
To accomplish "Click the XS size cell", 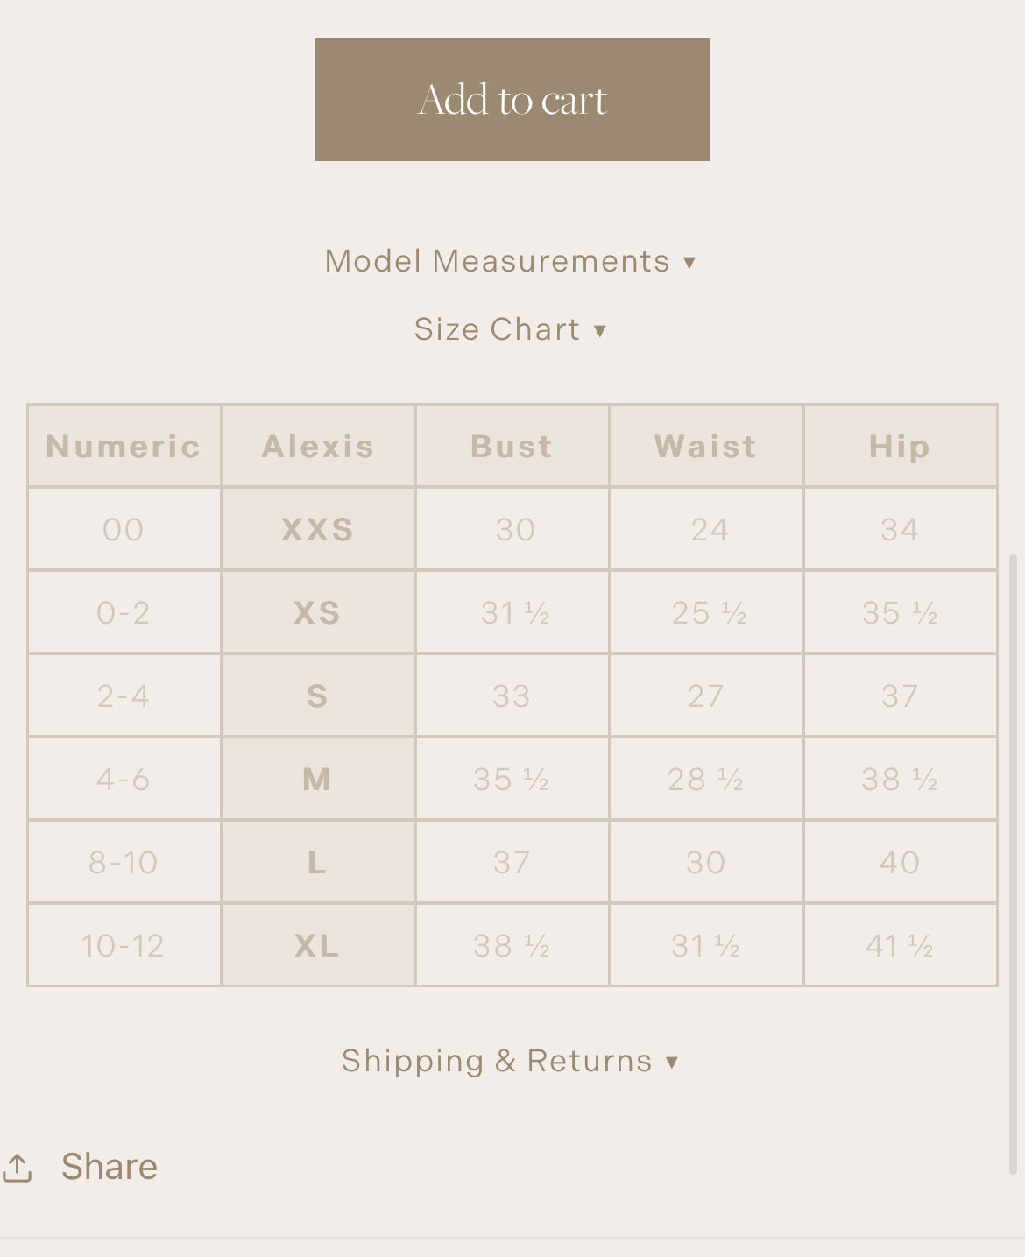I will click(x=318, y=613).
